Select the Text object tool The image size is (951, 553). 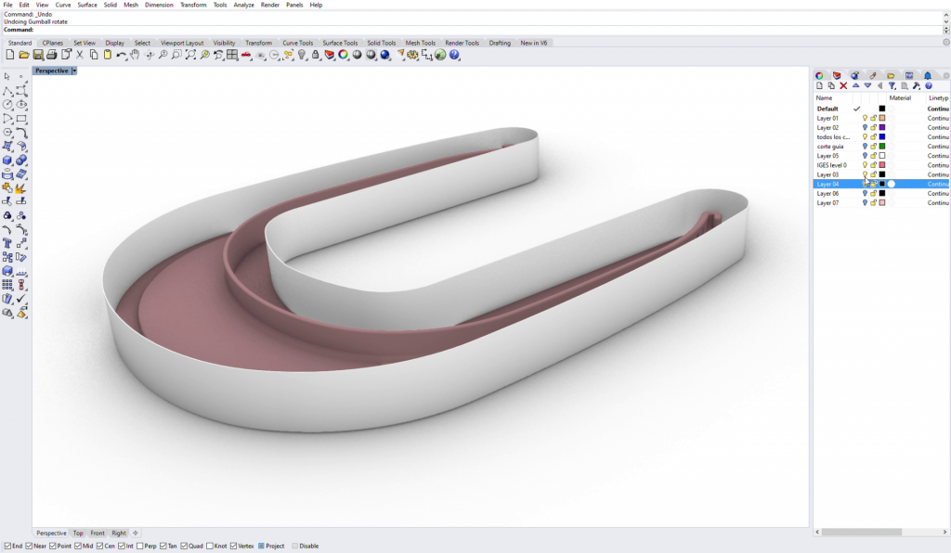pyautogui.click(x=7, y=243)
